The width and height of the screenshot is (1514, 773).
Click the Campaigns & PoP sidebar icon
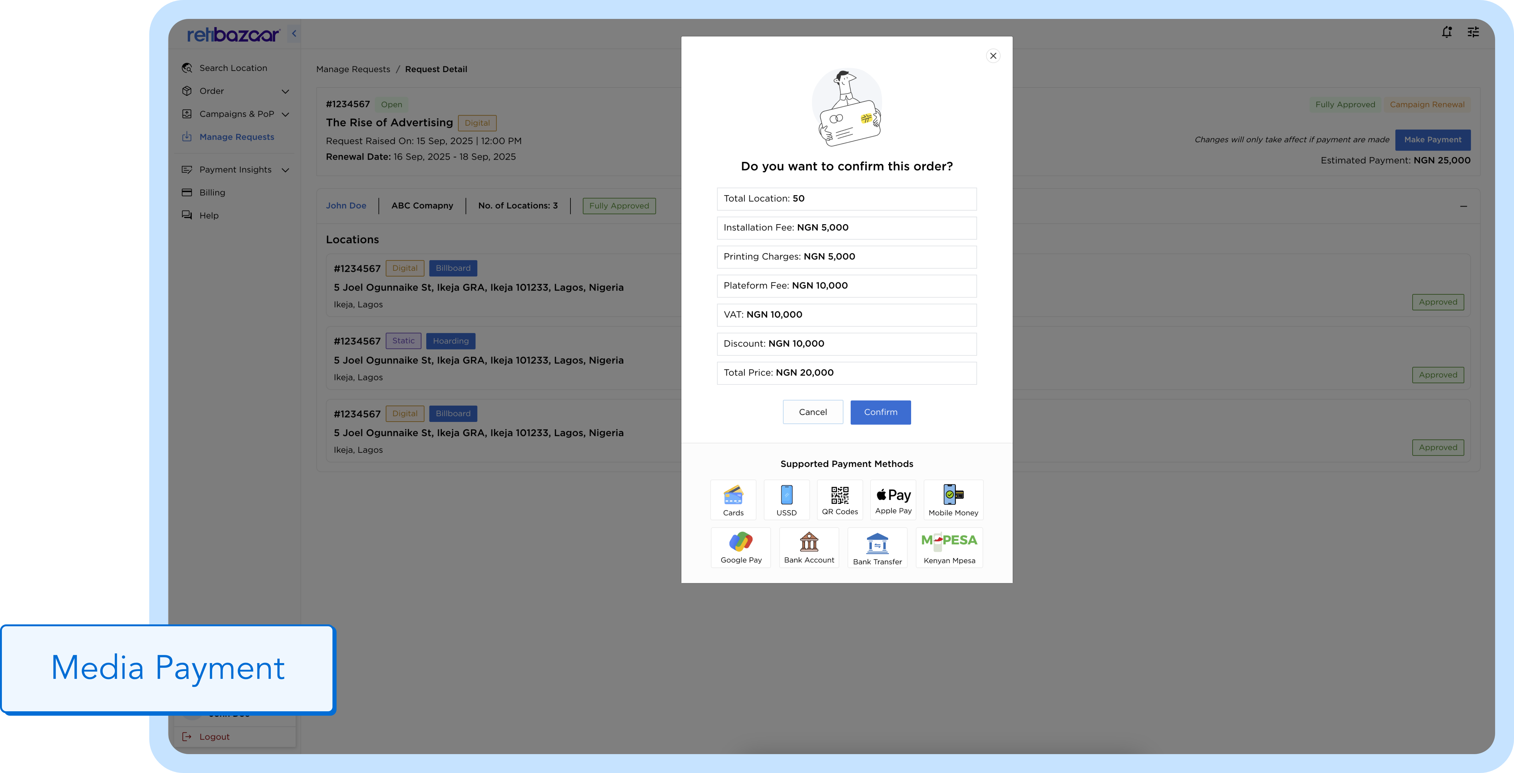pyautogui.click(x=187, y=114)
